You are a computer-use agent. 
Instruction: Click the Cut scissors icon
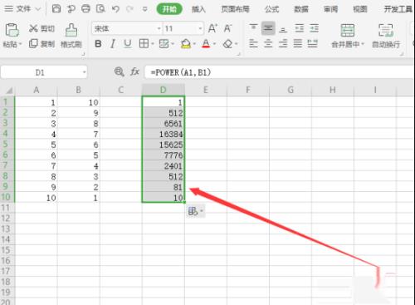33,28
